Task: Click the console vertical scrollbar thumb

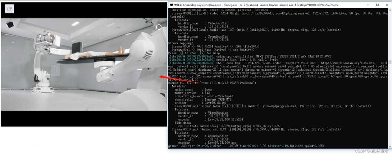Action: tap(390, 62)
